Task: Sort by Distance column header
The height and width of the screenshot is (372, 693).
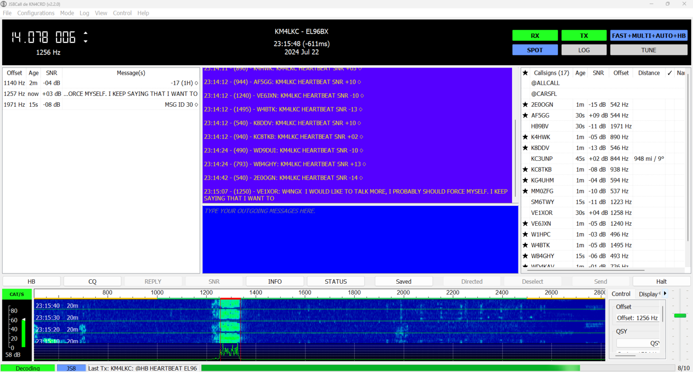Action: click(649, 73)
